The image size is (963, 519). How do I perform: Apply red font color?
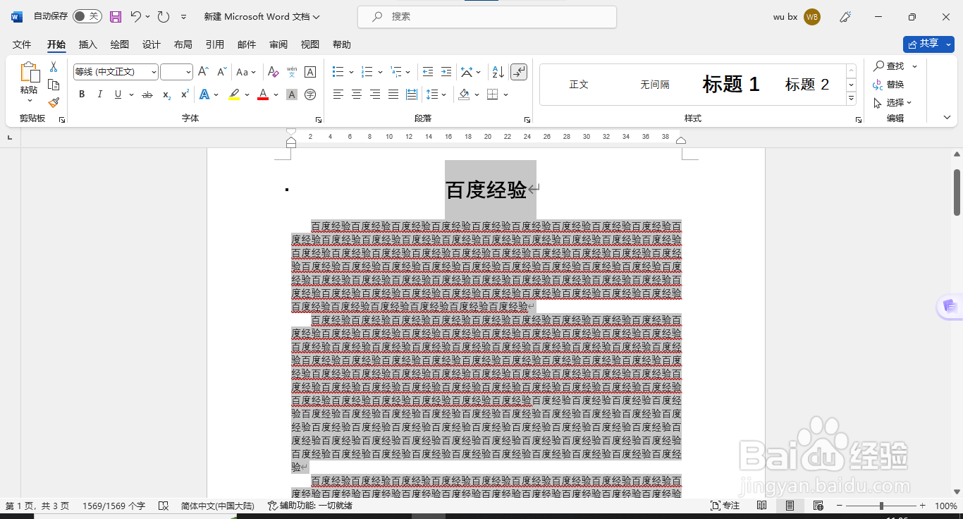[263, 94]
